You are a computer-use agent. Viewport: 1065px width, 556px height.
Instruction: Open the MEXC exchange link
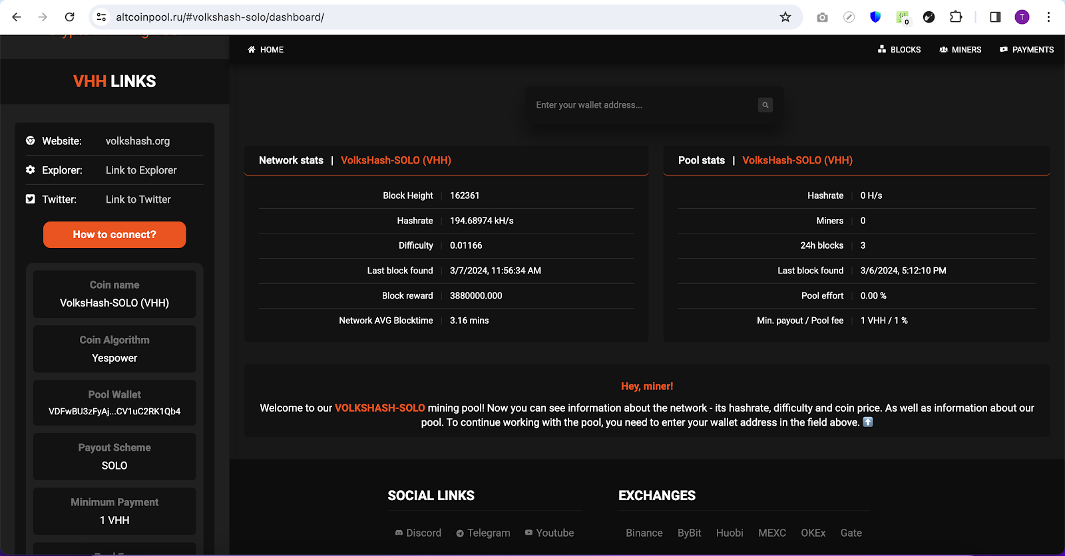coord(772,533)
